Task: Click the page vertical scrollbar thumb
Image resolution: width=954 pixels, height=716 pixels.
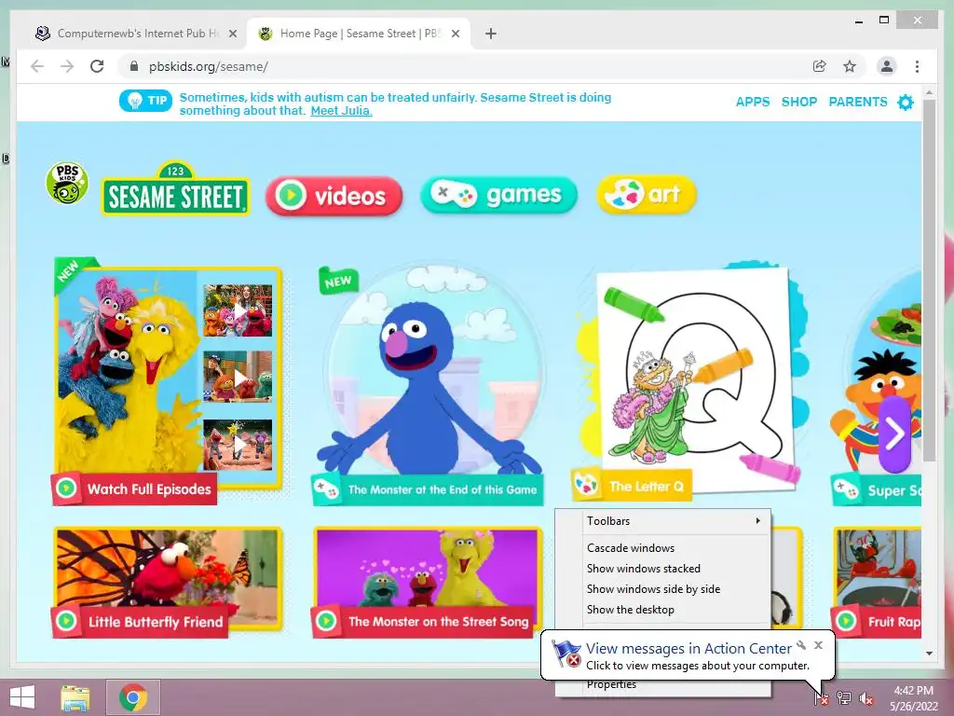Action: pos(929,280)
